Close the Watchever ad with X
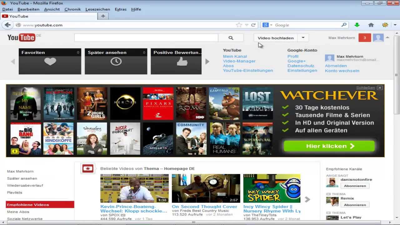 [380, 88]
